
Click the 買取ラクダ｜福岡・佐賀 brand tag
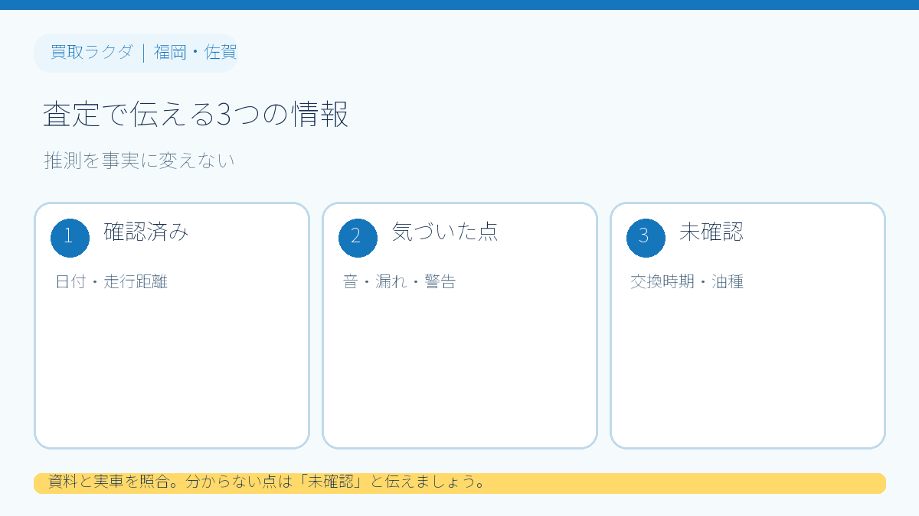click(x=136, y=53)
